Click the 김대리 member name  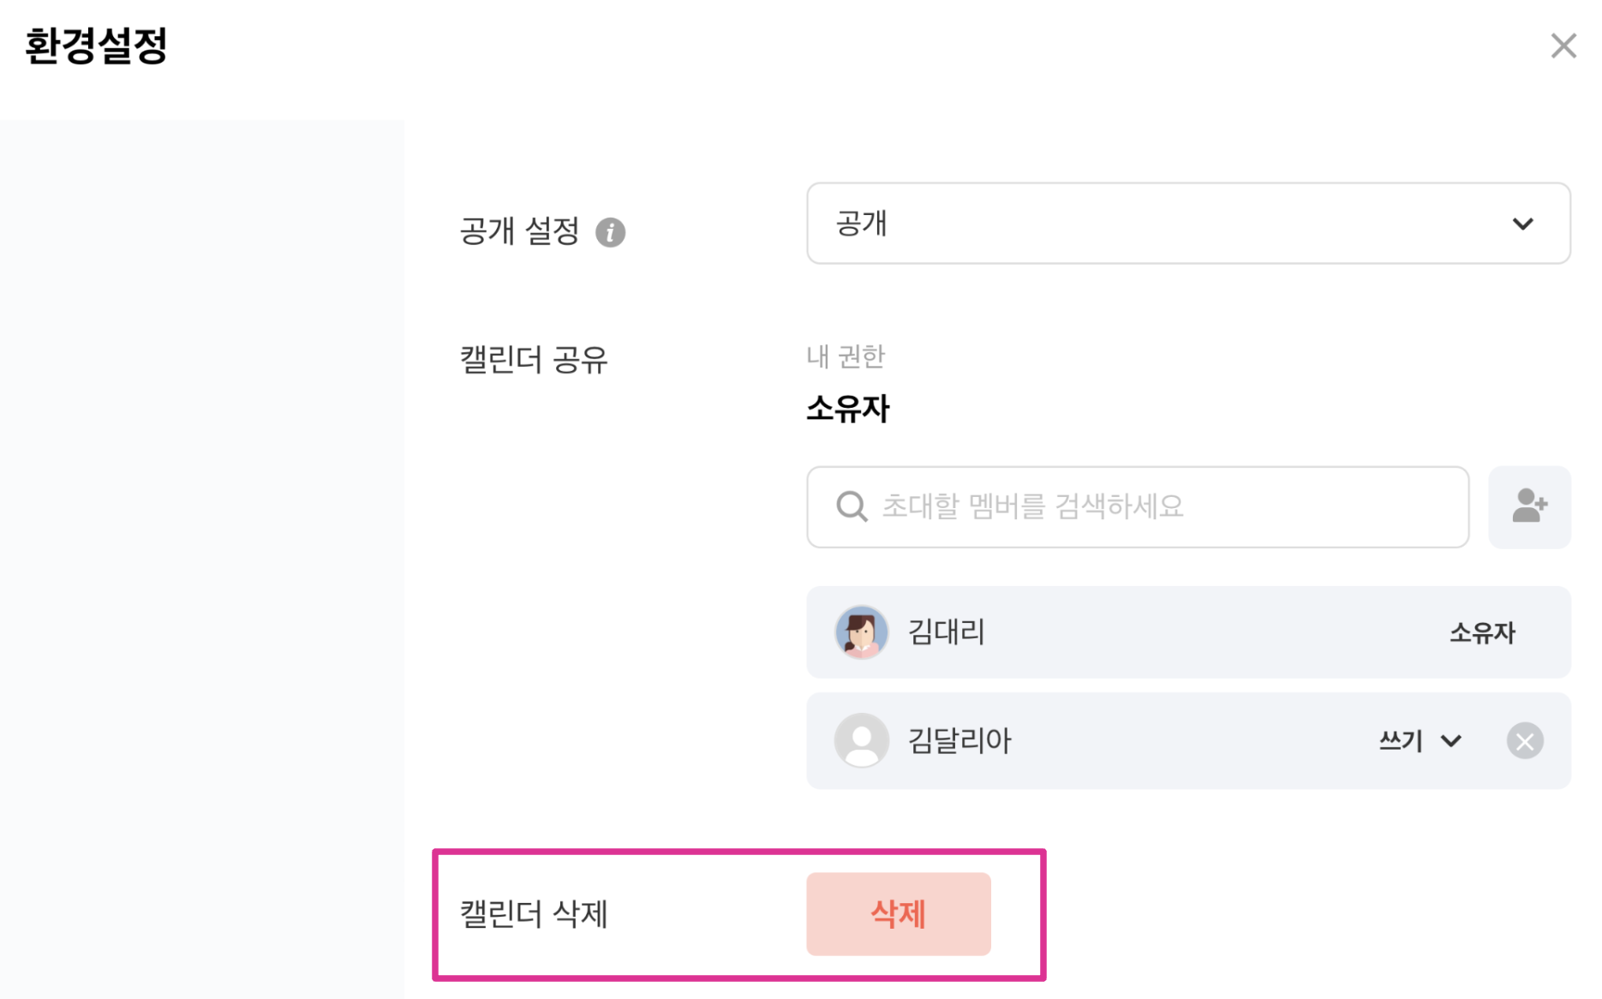(x=946, y=632)
